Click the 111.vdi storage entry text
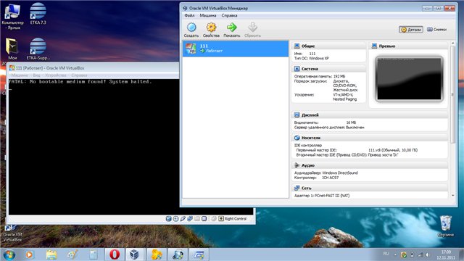The width and height of the screenshot is (464, 261). pos(393,150)
